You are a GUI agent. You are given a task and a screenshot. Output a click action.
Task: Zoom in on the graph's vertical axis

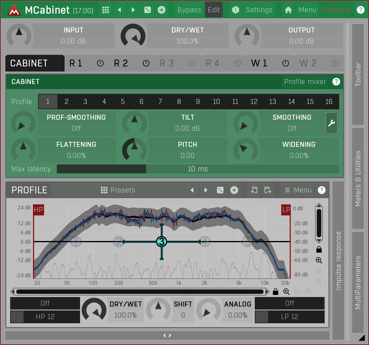[319, 260]
